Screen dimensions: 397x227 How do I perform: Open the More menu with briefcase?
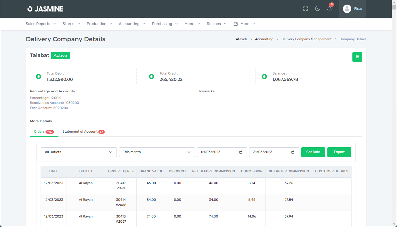(244, 24)
